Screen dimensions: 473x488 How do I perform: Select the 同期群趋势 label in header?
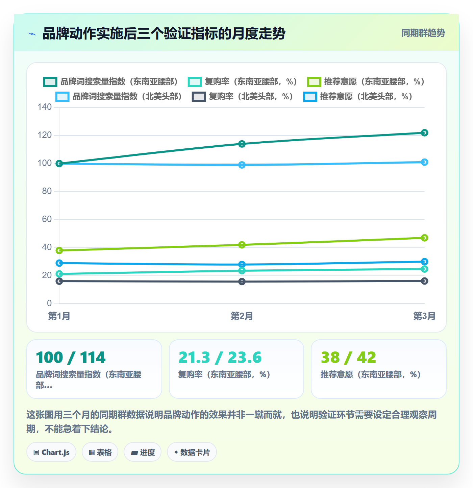[423, 33]
